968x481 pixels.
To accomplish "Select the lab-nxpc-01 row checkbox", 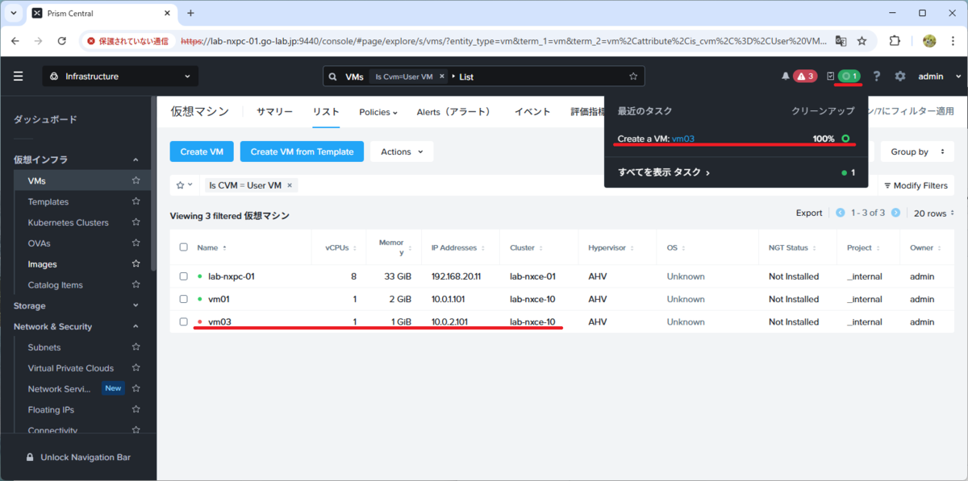I will (x=184, y=276).
